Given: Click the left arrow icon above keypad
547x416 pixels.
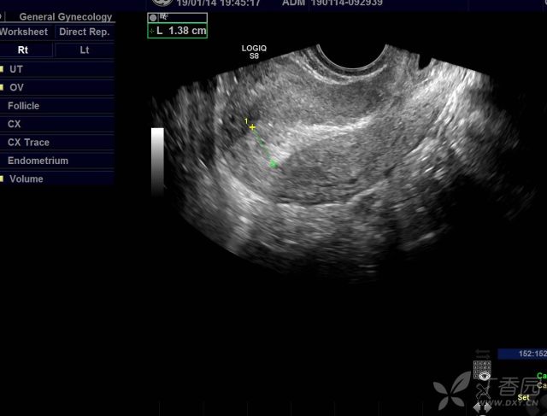Looking at the screenshot, I should click(483, 352).
